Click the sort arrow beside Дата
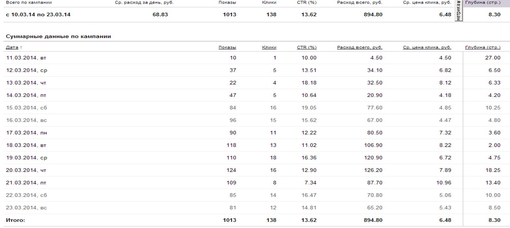This screenshot has height=228, width=510. 21,48
